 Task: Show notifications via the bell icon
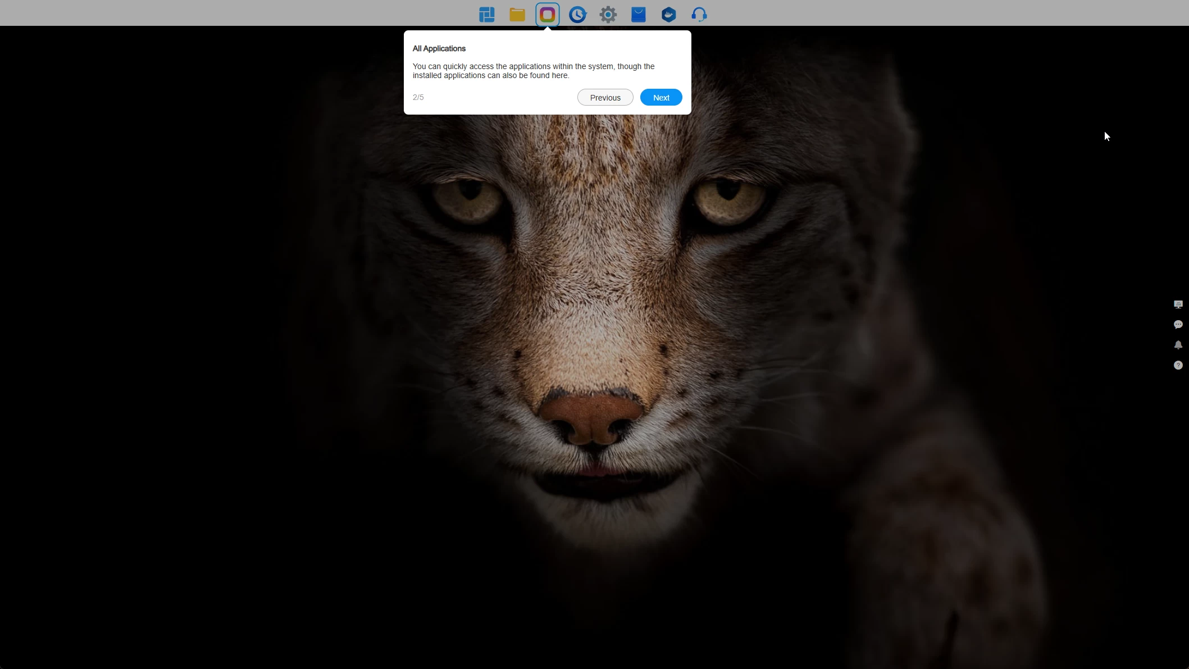(x=1178, y=345)
